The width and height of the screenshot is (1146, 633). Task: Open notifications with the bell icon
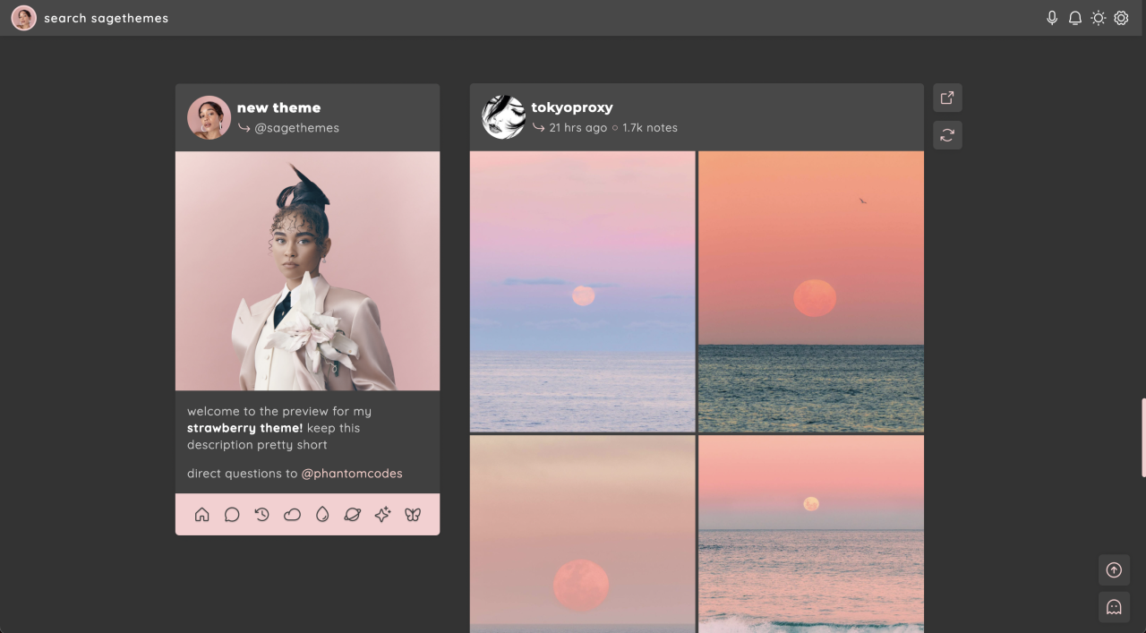coord(1075,18)
